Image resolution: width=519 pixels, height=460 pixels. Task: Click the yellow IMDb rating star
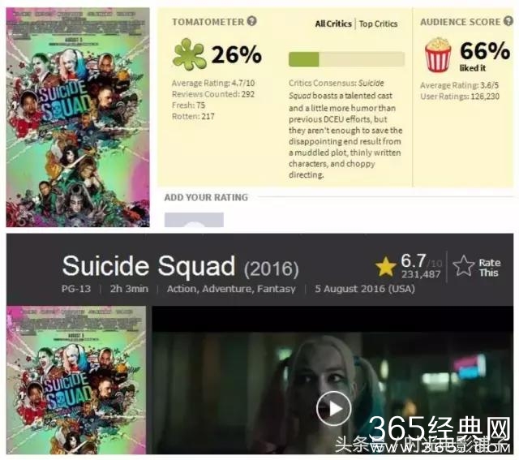(x=386, y=266)
